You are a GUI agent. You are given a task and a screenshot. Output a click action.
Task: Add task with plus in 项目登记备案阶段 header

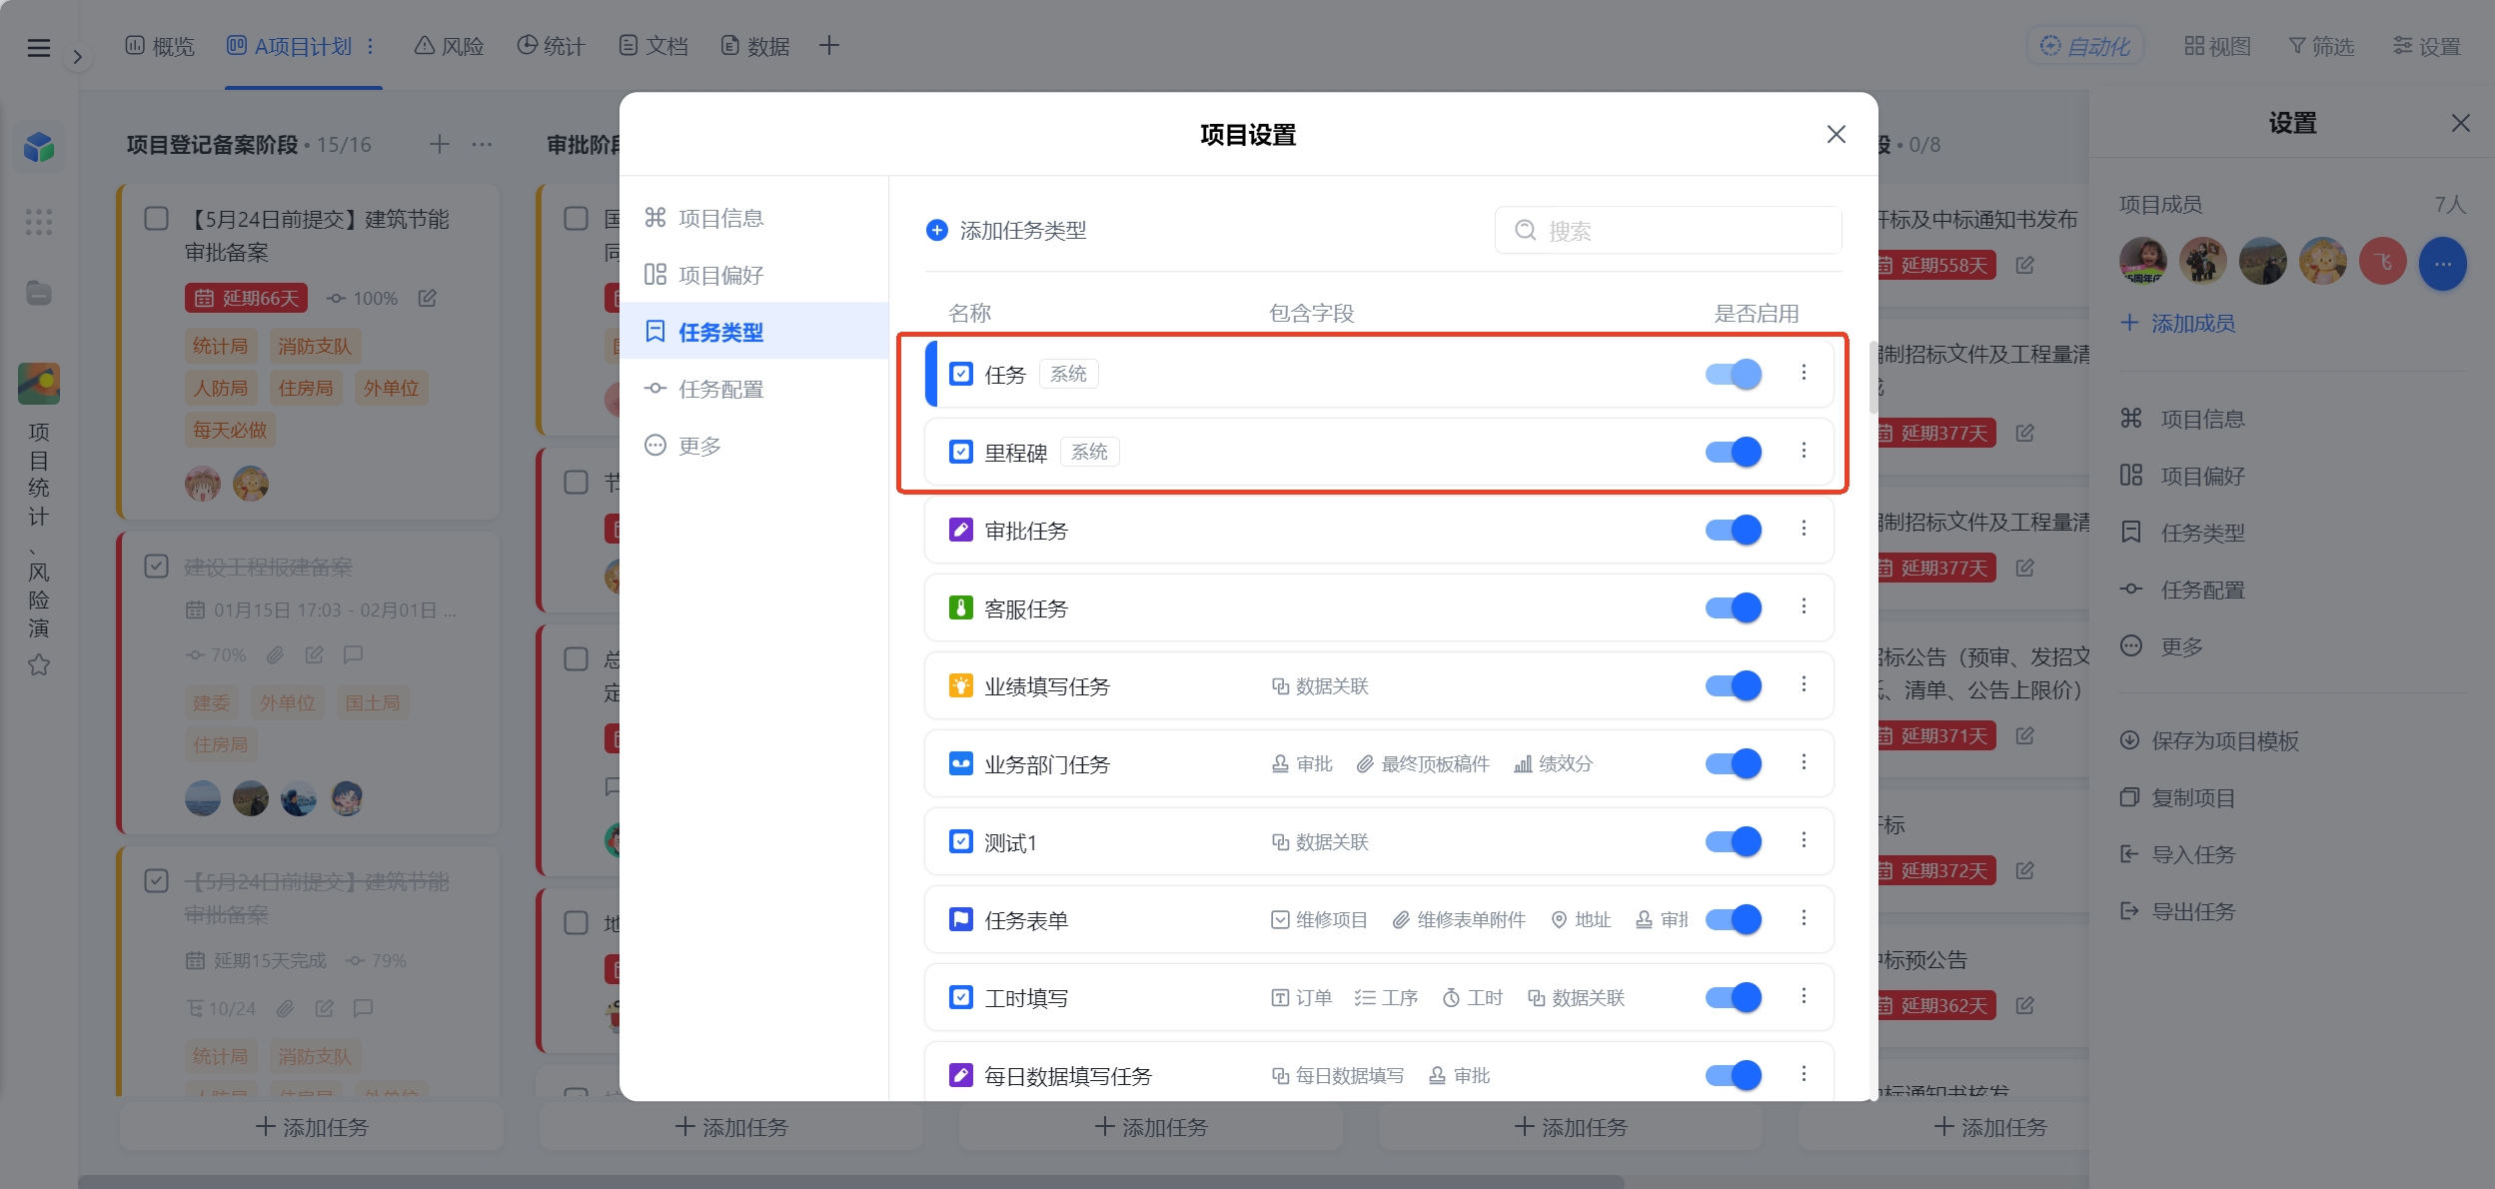tap(439, 145)
